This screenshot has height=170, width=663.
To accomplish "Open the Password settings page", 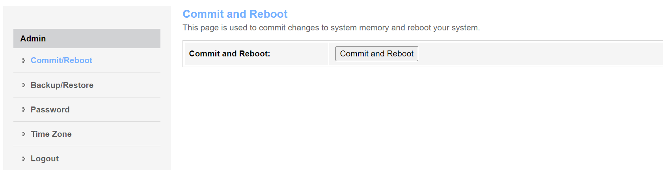I will tap(50, 110).
